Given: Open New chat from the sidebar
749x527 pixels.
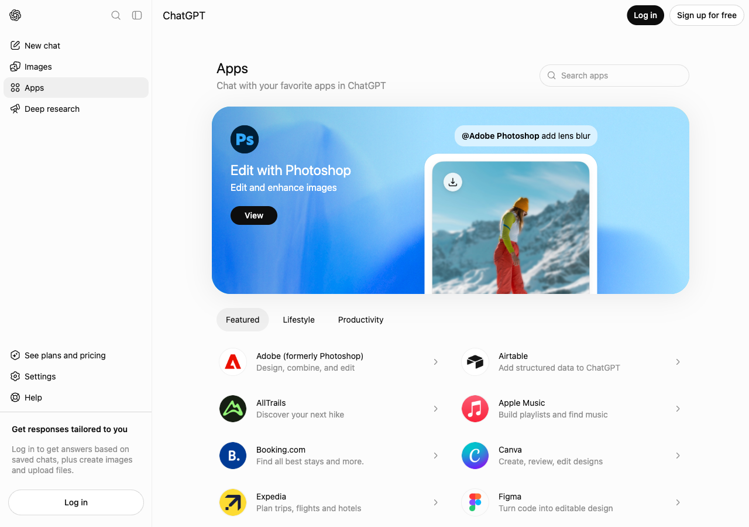Looking at the screenshot, I should coord(76,46).
